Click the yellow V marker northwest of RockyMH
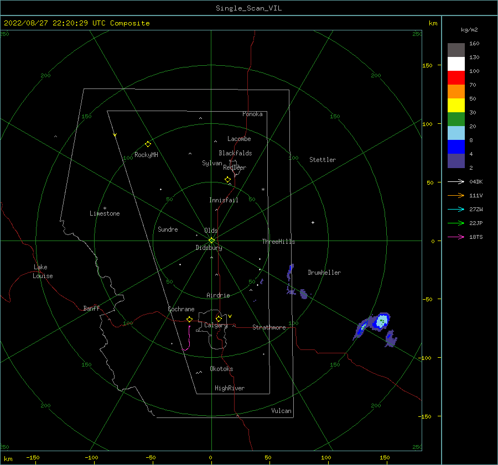498x465 pixels. point(115,135)
